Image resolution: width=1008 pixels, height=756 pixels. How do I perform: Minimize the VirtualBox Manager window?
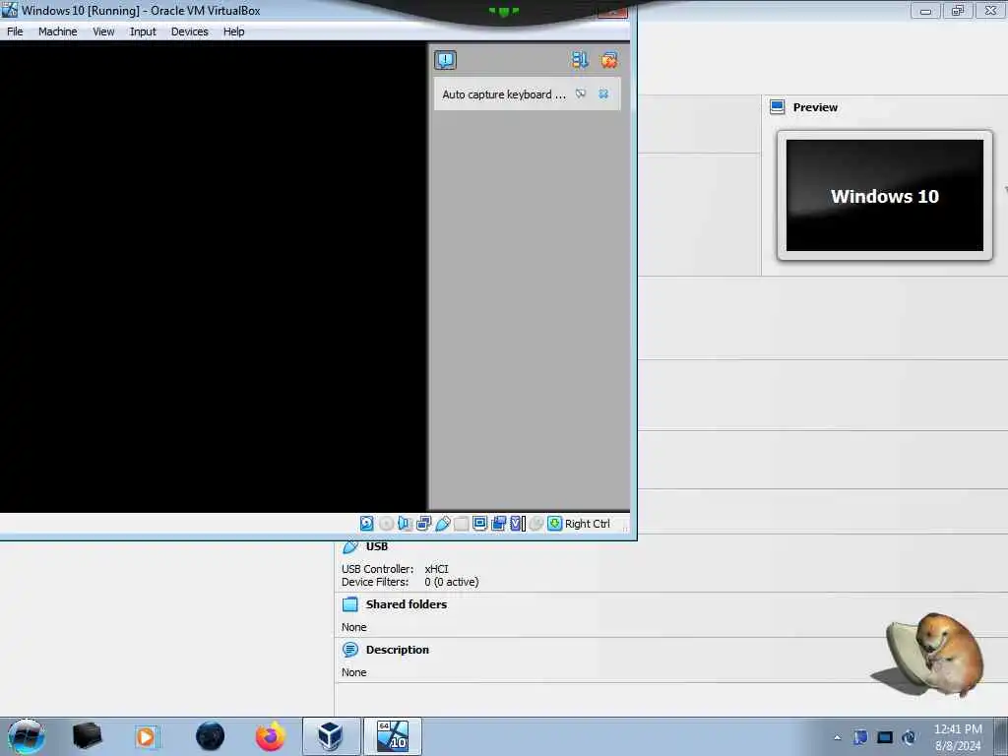(x=925, y=10)
